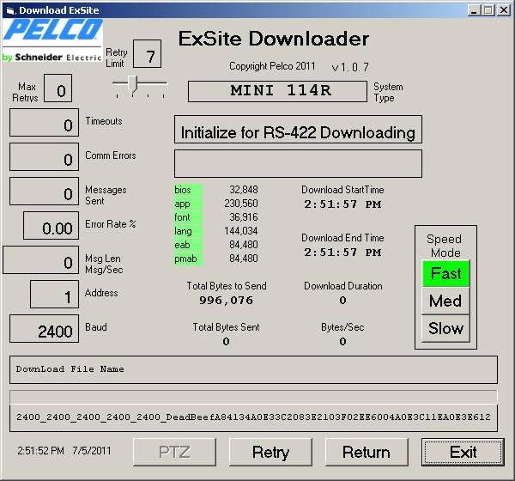
Task: Click the lang size value 144,034
Action: pos(241,231)
